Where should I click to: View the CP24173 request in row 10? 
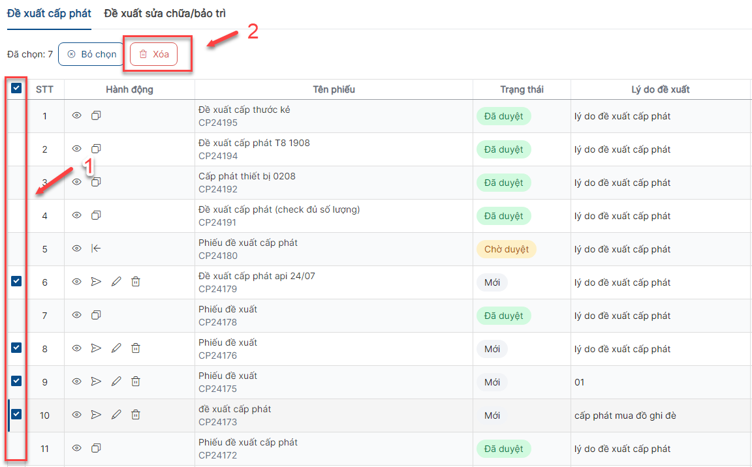pos(77,414)
